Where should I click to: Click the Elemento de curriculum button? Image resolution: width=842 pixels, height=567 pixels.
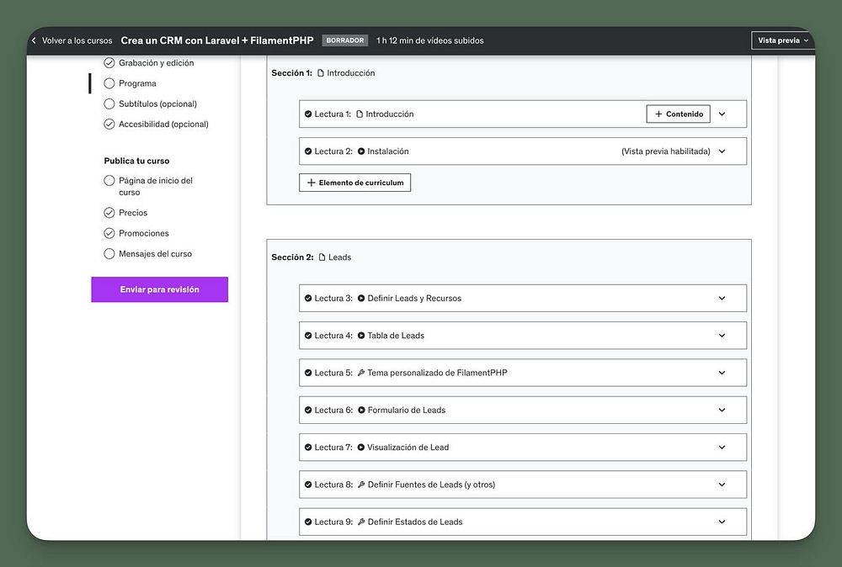click(355, 183)
